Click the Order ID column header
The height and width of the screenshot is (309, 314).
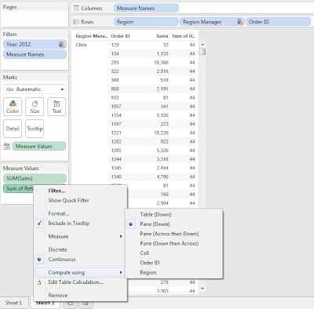click(x=120, y=36)
